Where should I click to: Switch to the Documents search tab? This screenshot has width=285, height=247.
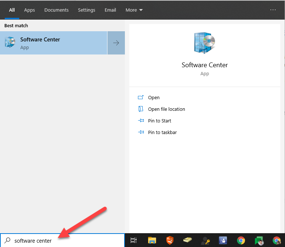coord(56,10)
